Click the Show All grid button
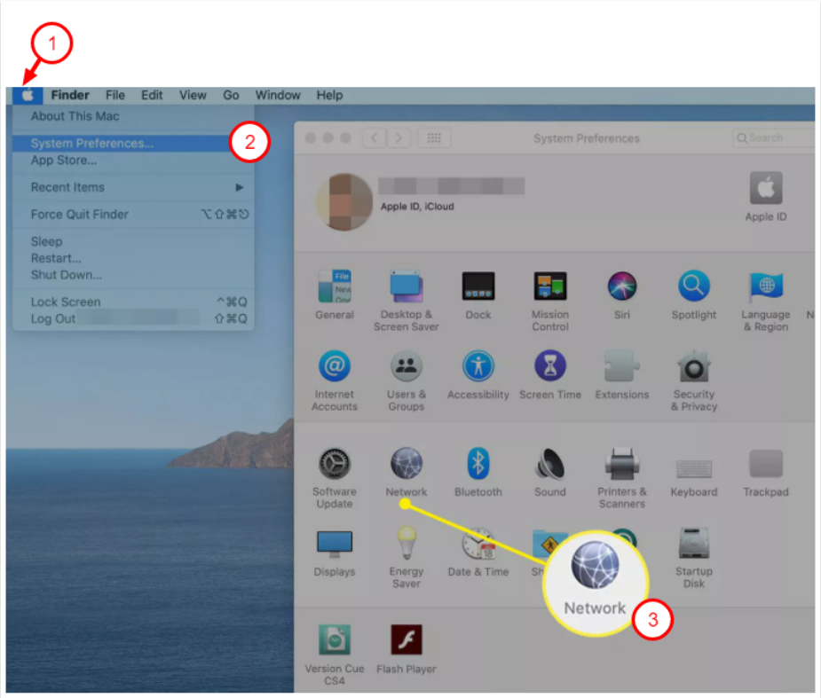The height and width of the screenshot is (698, 821). 434,138
